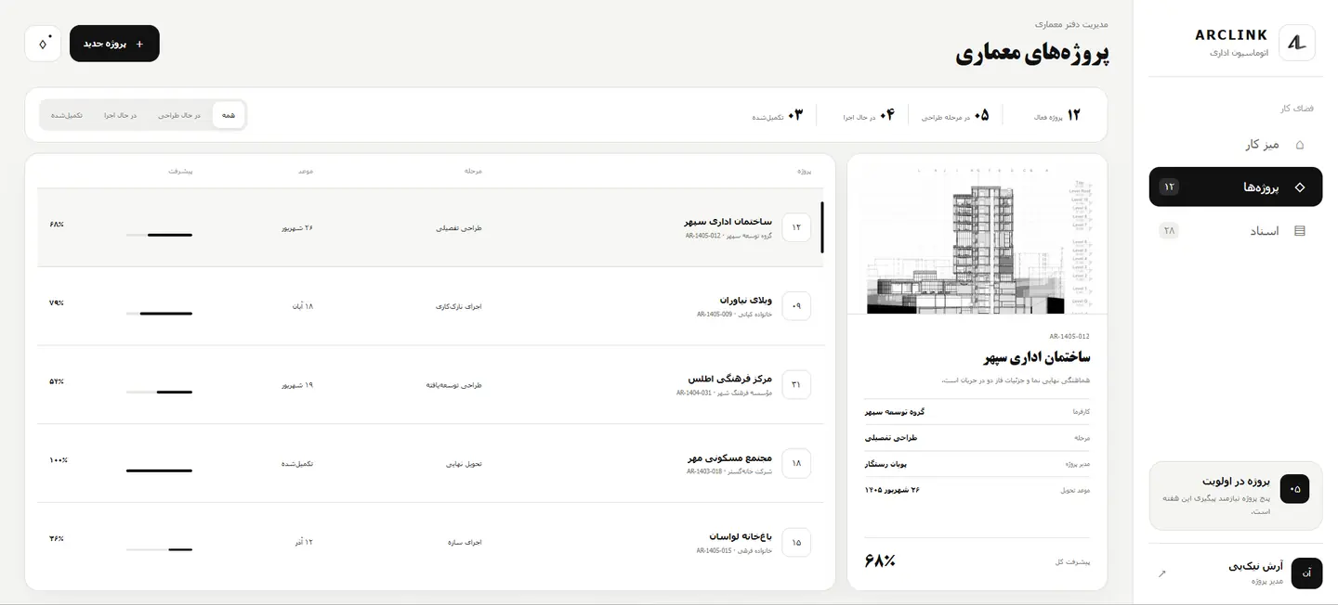Filter projects by در حال اجرا
The image size is (1338, 605).
[121, 115]
